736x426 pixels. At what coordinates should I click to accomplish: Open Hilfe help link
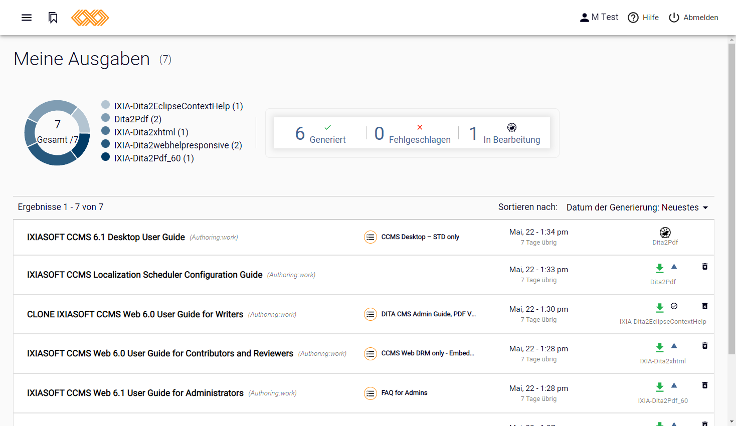coord(643,18)
